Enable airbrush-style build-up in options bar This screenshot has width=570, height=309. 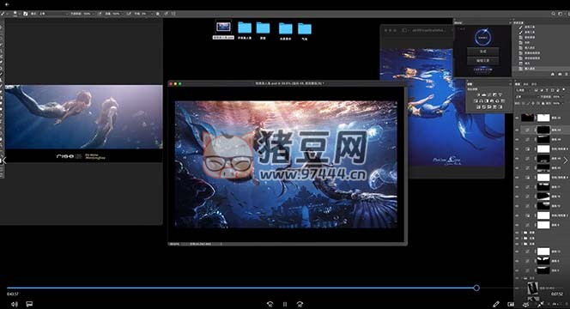(x=128, y=14)
